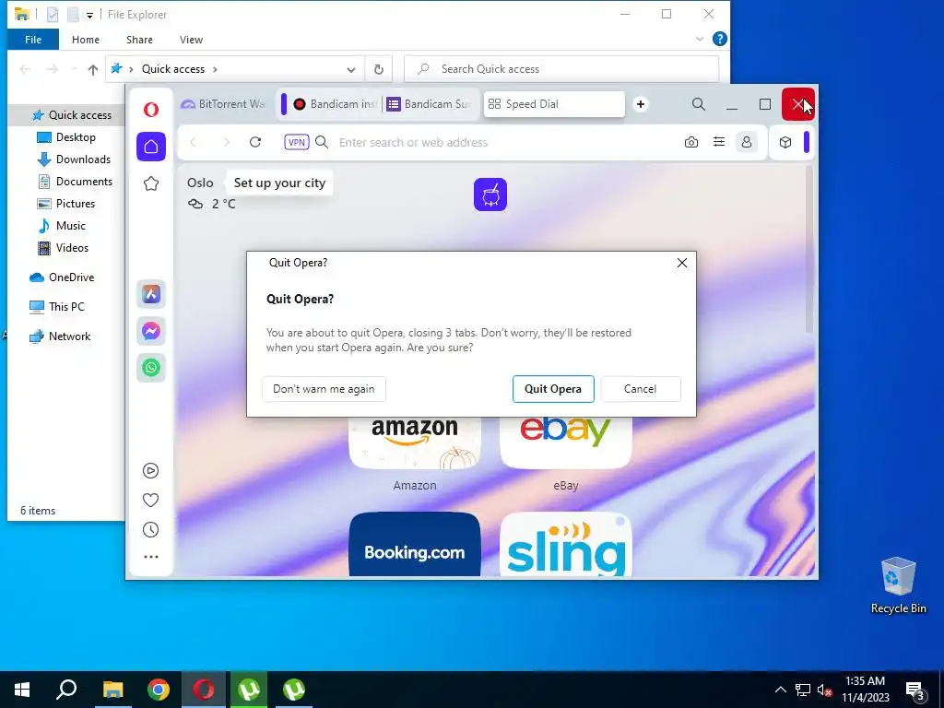Expand the File Explorer ribbon chevron

[700, 39]
